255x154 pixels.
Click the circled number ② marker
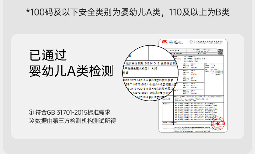click(31, 121)
